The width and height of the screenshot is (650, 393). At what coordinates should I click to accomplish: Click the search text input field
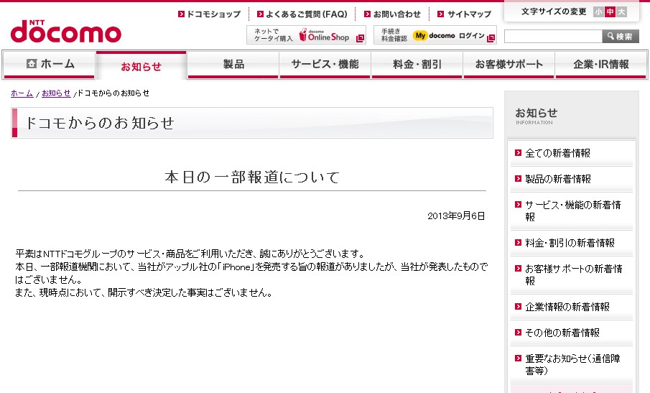coord(553,37)
